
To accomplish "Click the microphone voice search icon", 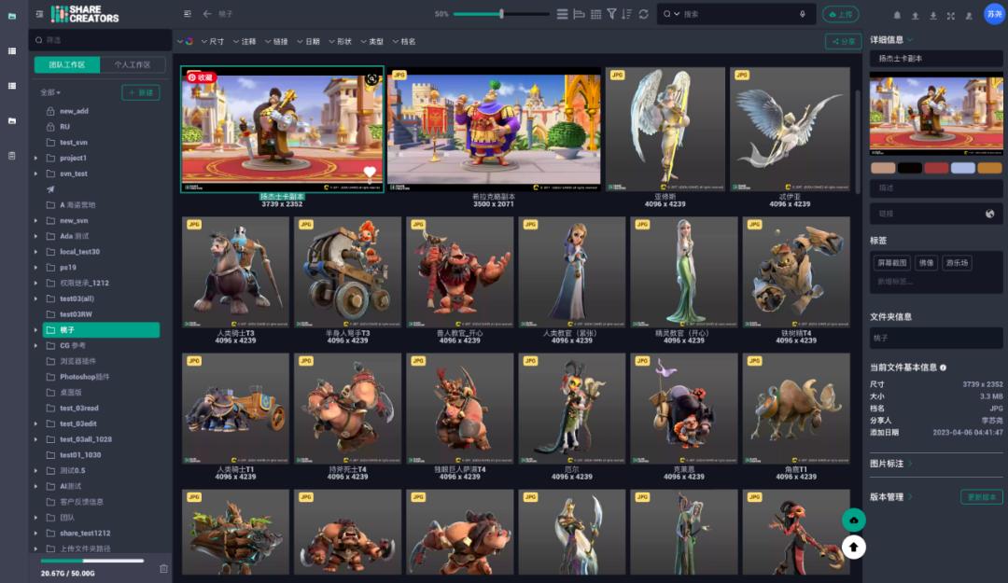I will point(803,14).
